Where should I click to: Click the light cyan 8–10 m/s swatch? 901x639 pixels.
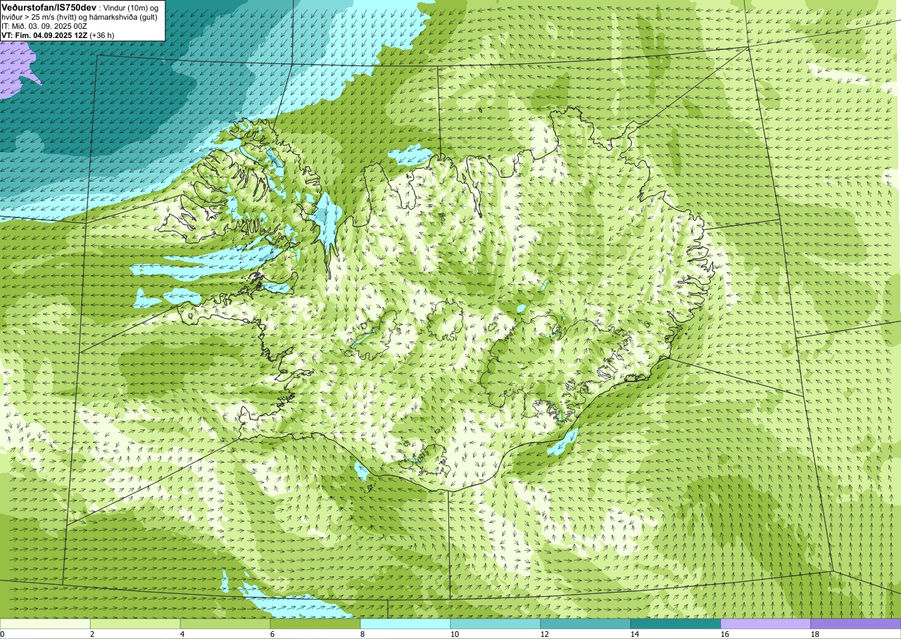coord(405,624)
